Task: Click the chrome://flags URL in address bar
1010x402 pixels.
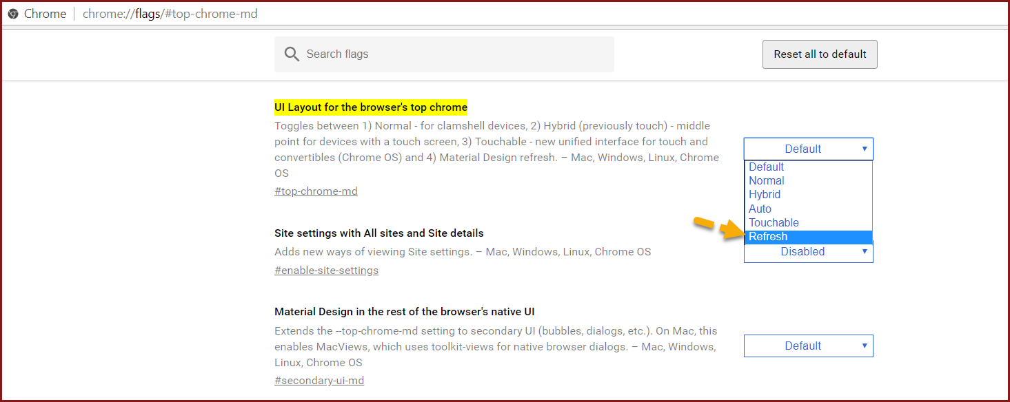Action: point(170,14)
